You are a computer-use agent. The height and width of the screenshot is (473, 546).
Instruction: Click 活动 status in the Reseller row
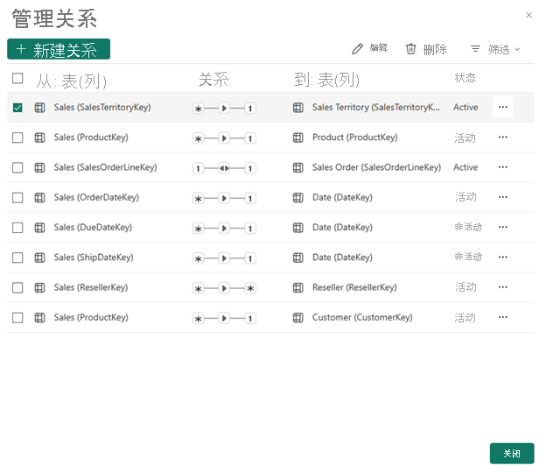pos(465,287)
